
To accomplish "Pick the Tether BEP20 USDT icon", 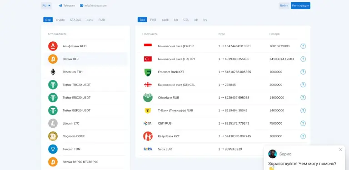I will (53, 110).
